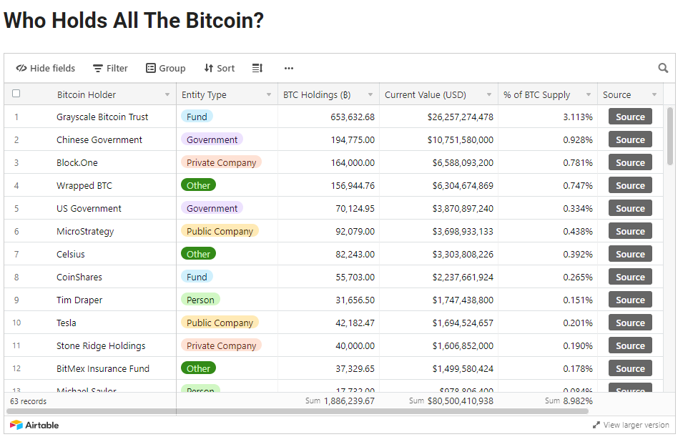Image resolution: width=698 pixels, height=447 pixels.
Task: Click Source button for Tesla row
Action: pyautogui.click(x=630, y=323)
